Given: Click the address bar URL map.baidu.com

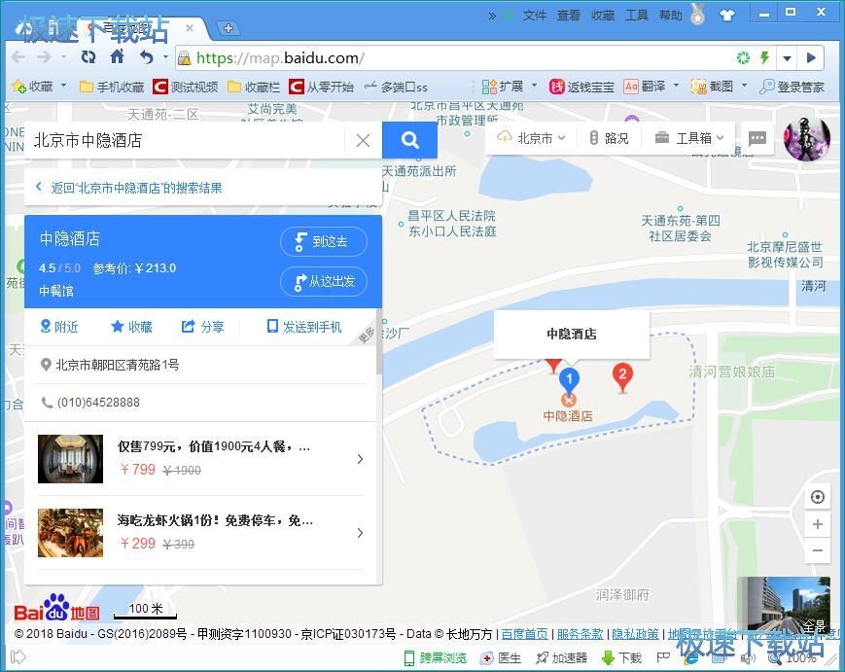Looking at the screenshot, I should click(280, 58).
